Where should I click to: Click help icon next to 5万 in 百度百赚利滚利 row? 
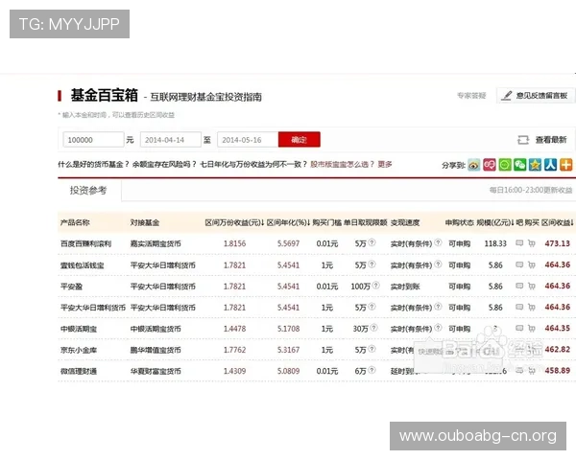click(372, 242)
